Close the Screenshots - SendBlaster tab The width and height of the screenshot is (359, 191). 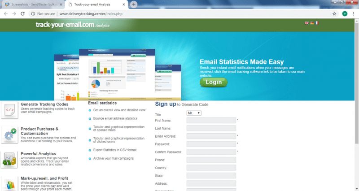pyautogui.click(x=61, y=4)
